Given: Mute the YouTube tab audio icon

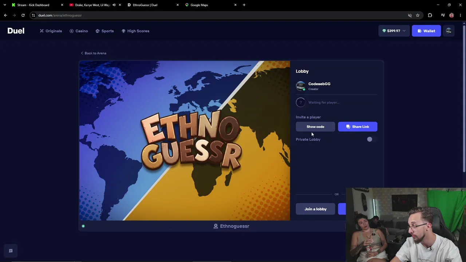Looking at the screenshot, I should click(x=114, y=5).
